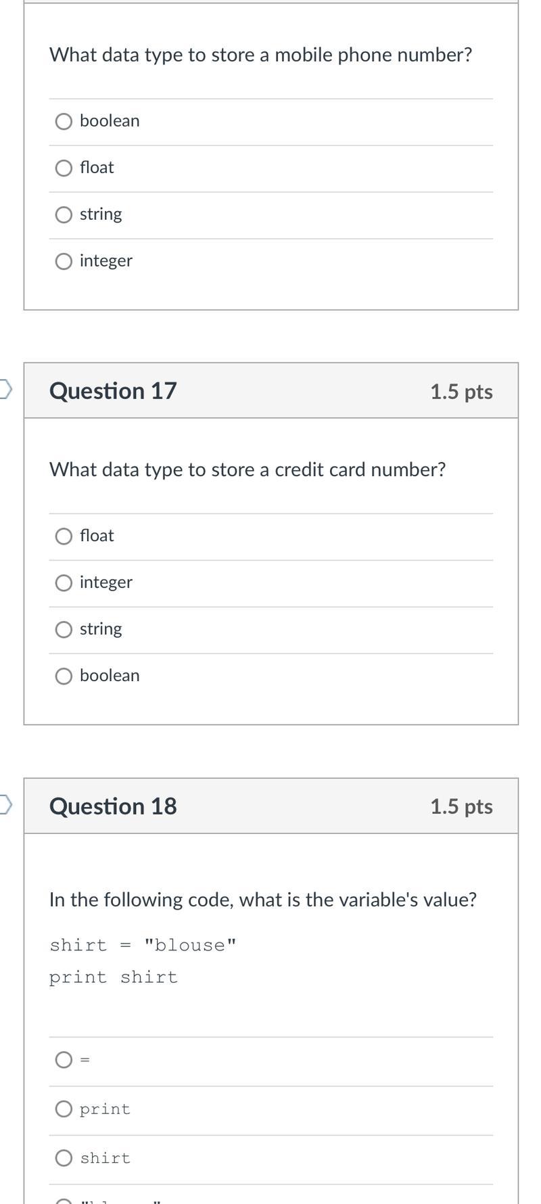
Task: Select the print answer in Question 18
Action: click(x=64, y=1109)
